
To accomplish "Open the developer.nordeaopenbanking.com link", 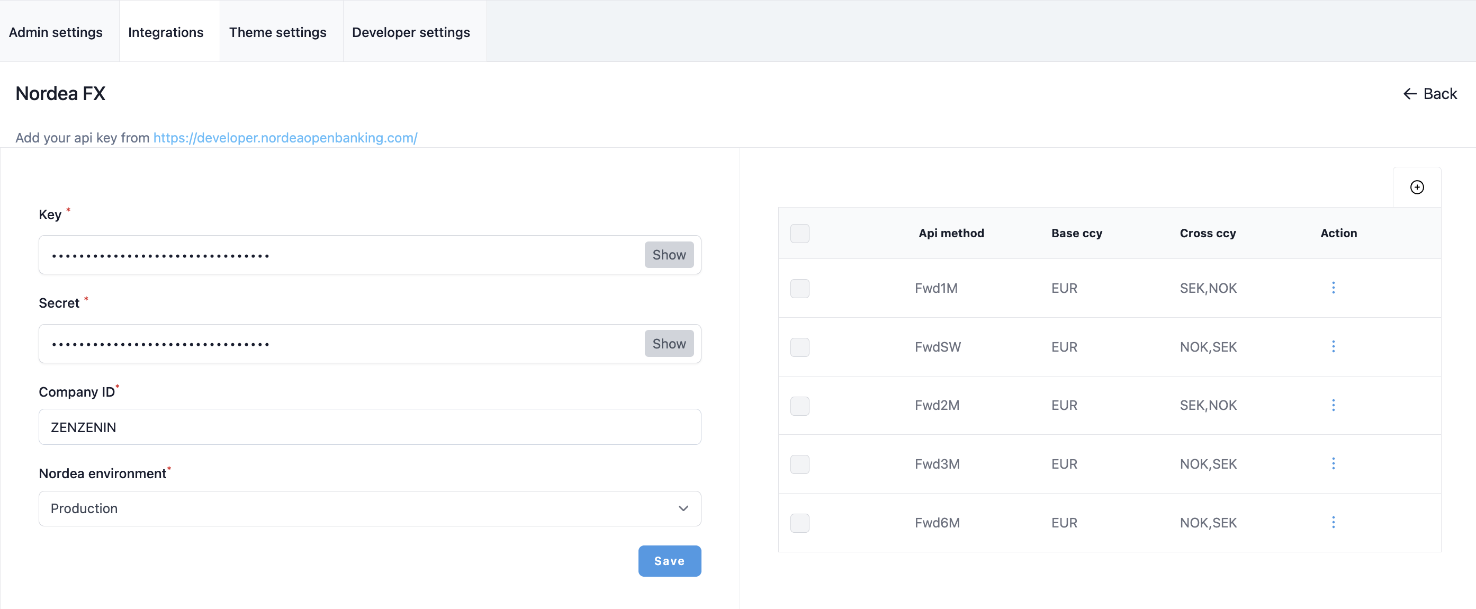I will click(x=285, y=138).
